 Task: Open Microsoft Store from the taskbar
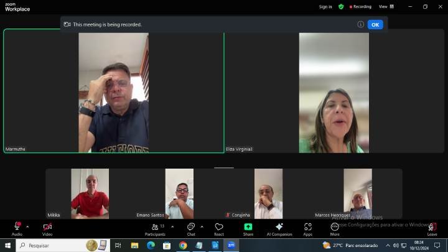click(x=167, y=245)
